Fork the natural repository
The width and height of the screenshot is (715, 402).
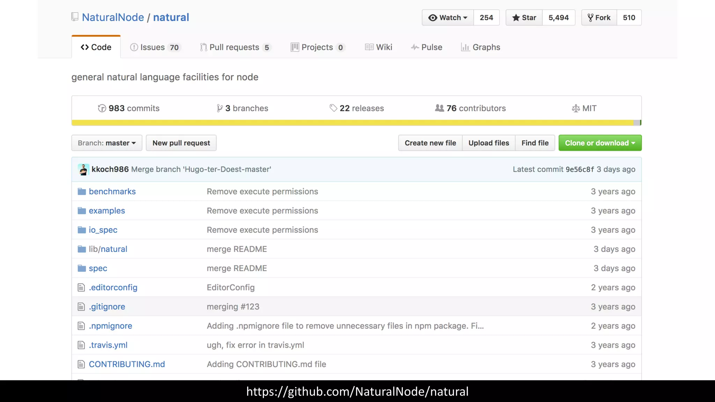point(599,17)
